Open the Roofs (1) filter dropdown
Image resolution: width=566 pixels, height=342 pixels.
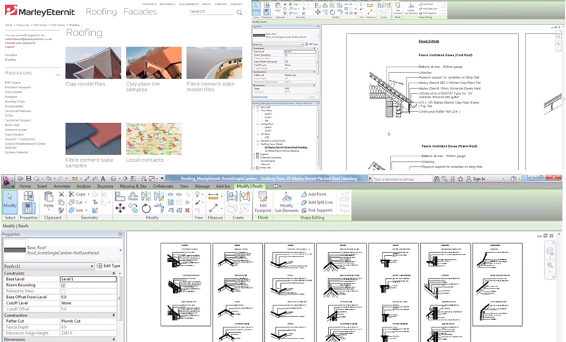coord(49,266)
